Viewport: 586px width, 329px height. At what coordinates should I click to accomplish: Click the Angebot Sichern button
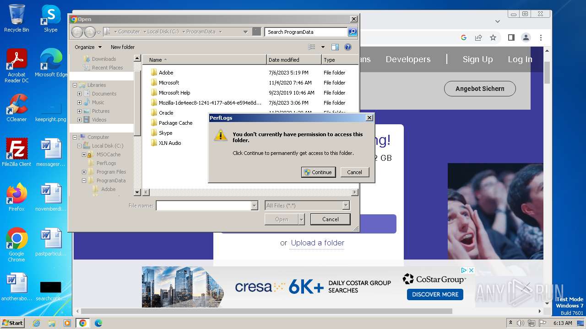pos(480,89)
